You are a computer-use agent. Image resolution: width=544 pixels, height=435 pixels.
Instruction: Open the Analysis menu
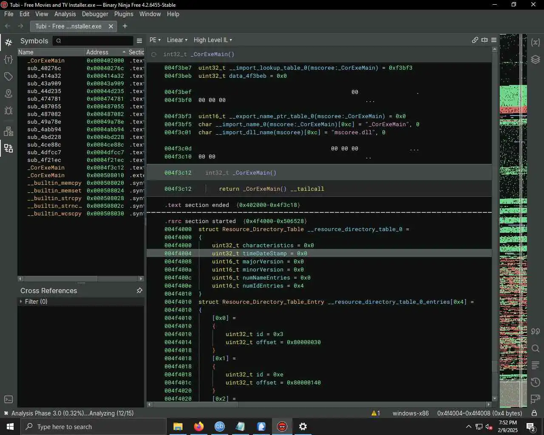(65, 14)
